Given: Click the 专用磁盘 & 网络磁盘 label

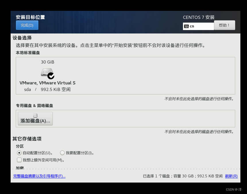Looking at the screenshot, I should coord(34,106).
